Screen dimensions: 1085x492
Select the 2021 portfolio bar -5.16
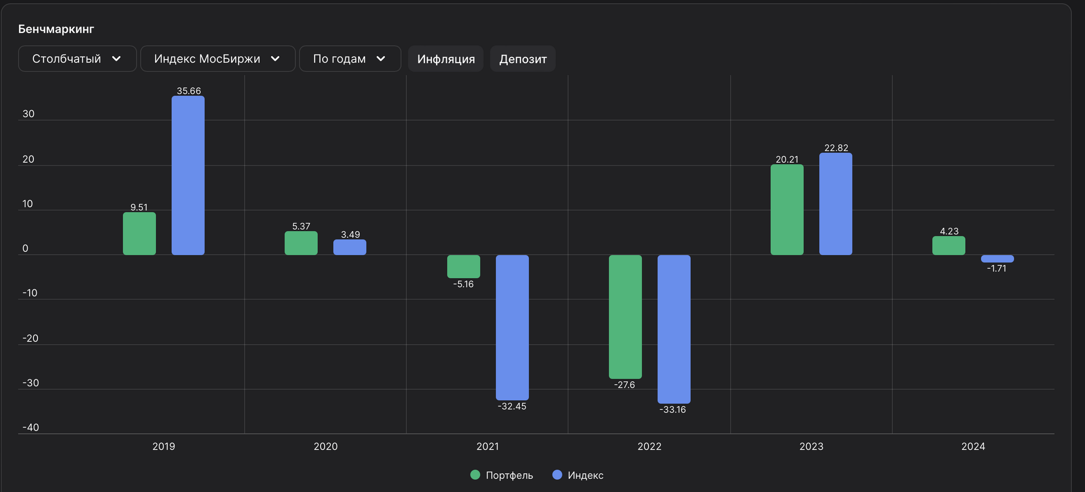(464, 267)
